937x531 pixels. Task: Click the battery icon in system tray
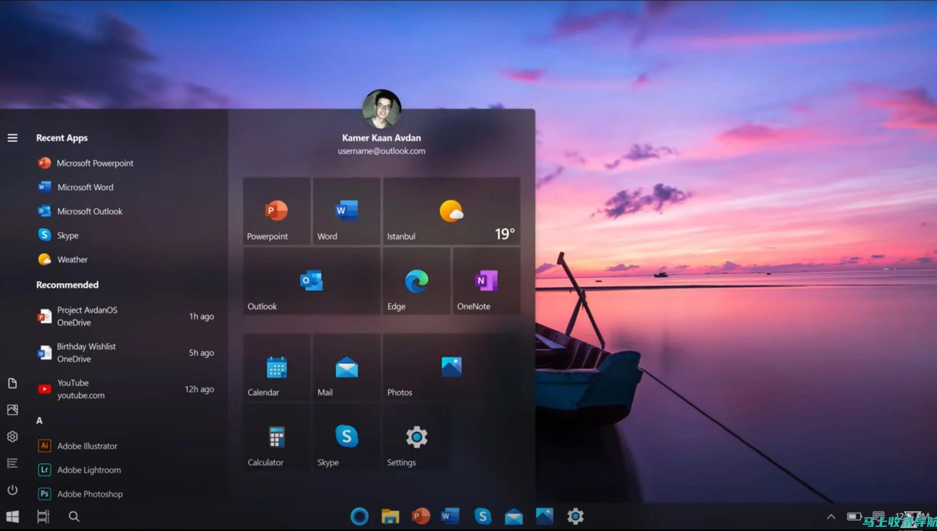point(854,517)
